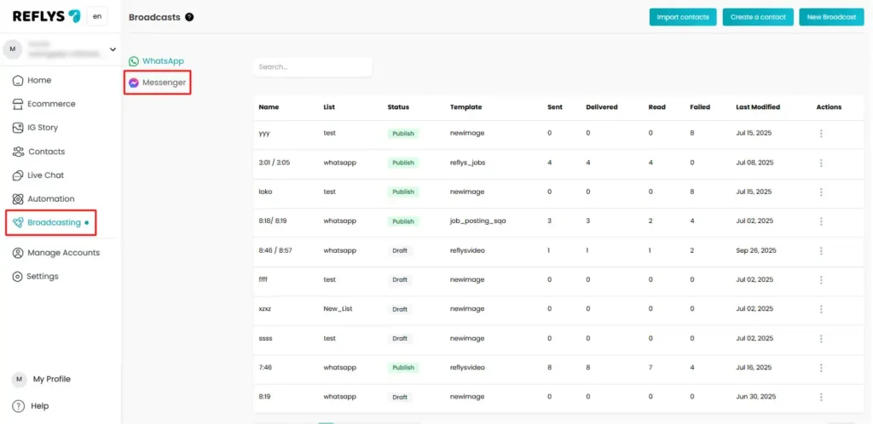This screenshot has height=424, width=873.
Task: Expand the account switcher chevron
Action: click(x=113, y=49)
